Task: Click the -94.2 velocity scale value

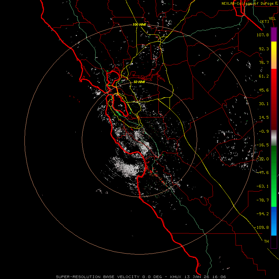Action: tap(263, 214)
